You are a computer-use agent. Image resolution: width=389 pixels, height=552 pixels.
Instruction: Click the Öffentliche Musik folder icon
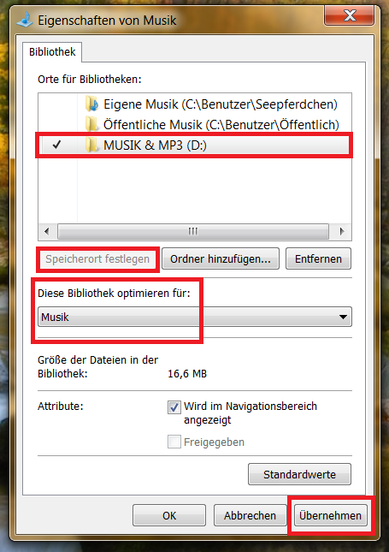point(91,124)
